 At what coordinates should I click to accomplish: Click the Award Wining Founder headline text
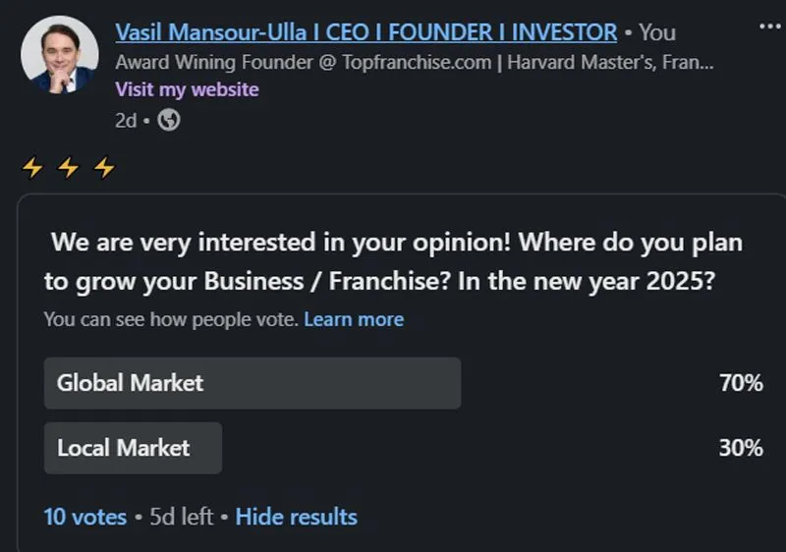tap(413, 62)
